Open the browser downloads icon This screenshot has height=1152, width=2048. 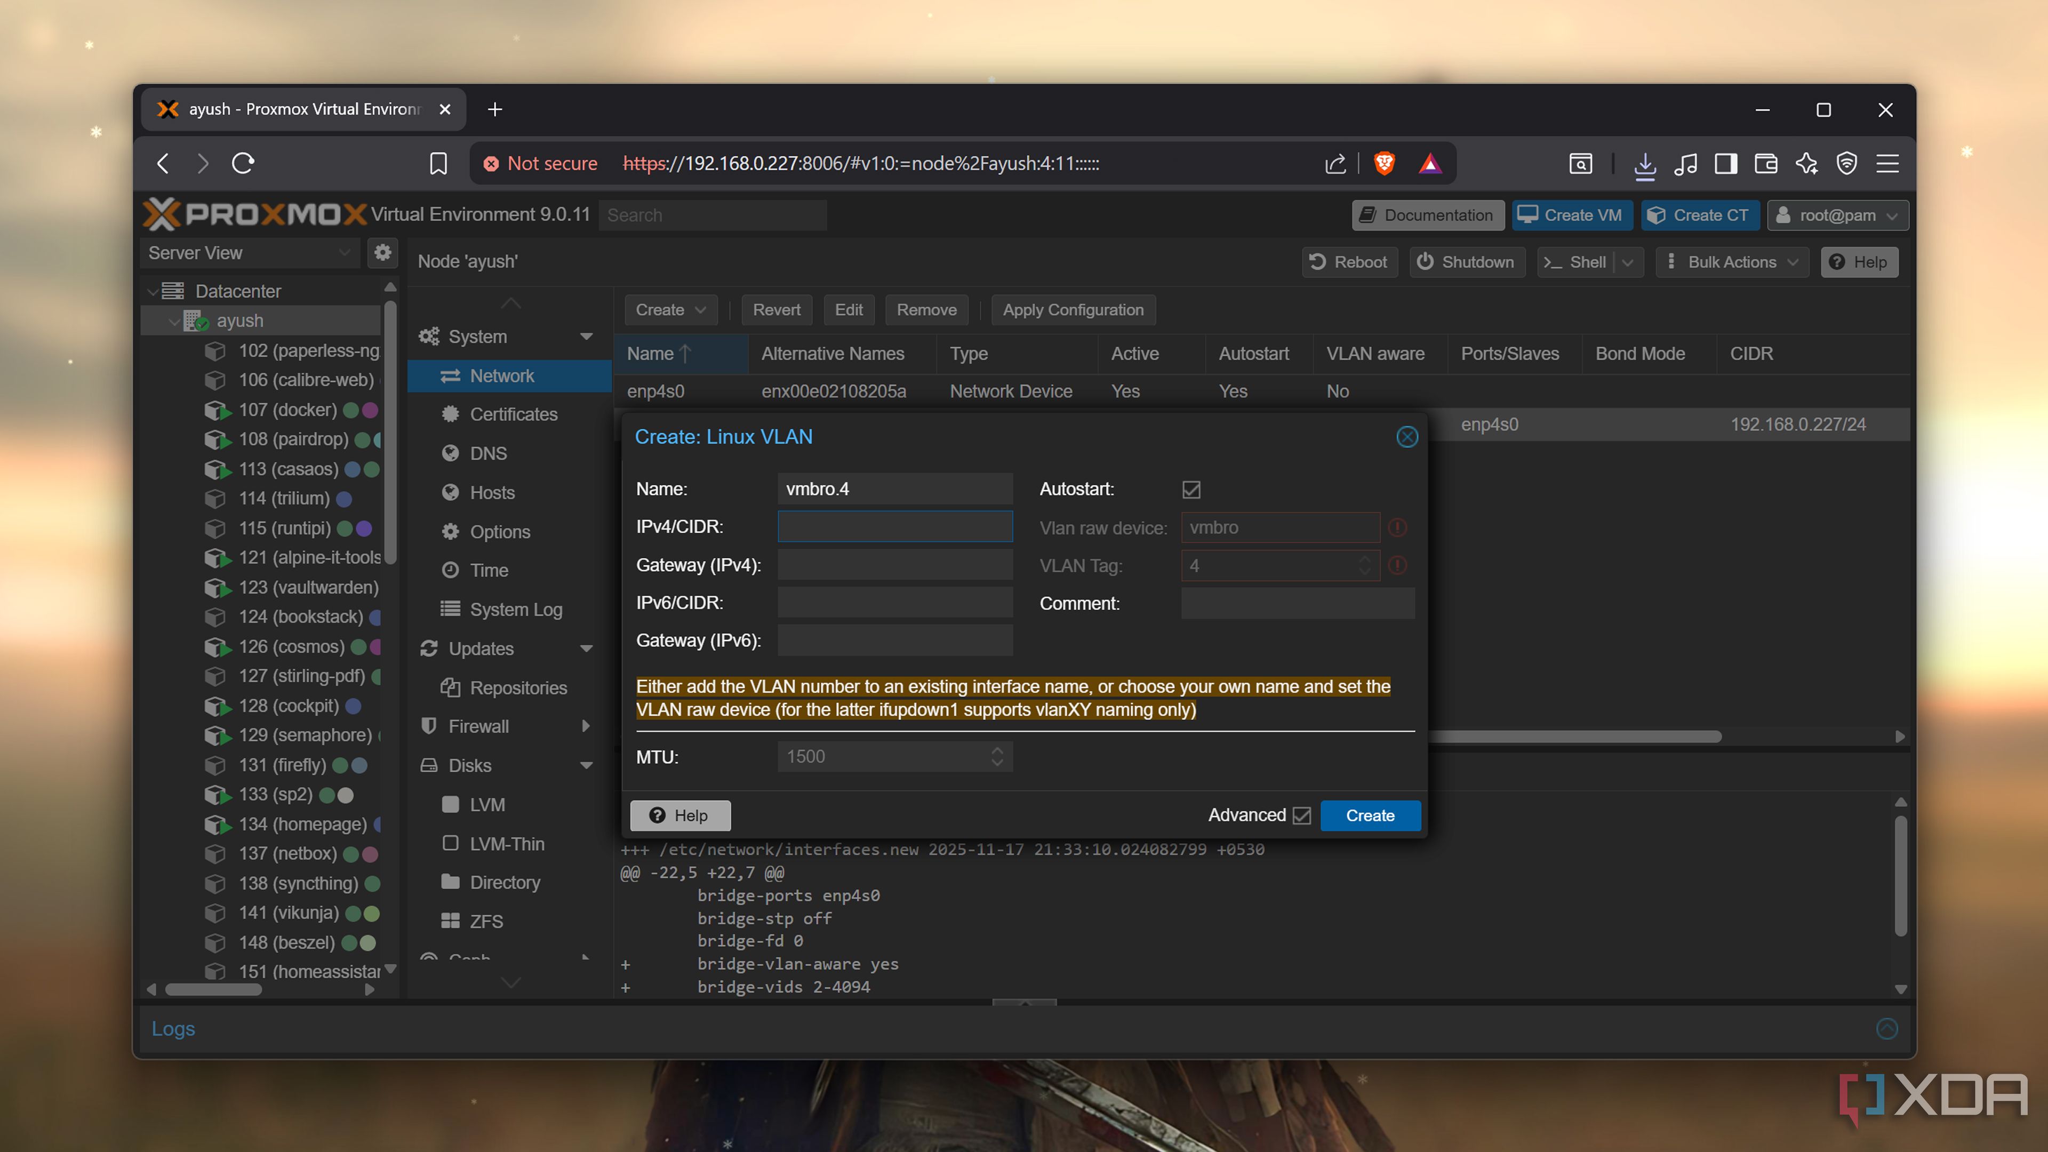pyautogui.click(x=1644, y=164)
